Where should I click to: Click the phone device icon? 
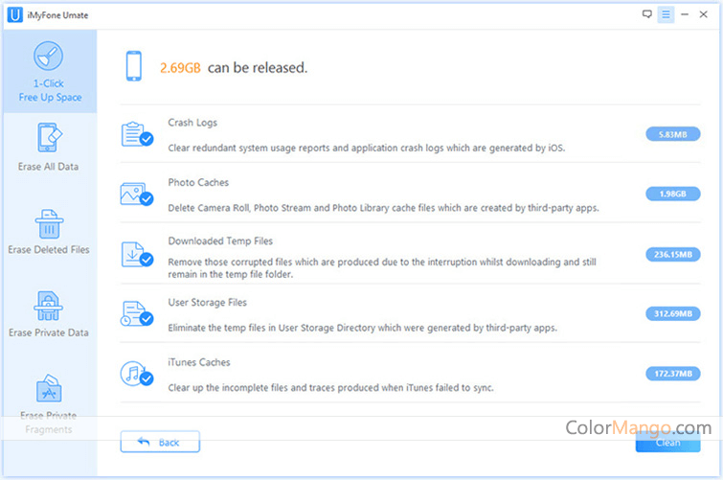(134, 67)
